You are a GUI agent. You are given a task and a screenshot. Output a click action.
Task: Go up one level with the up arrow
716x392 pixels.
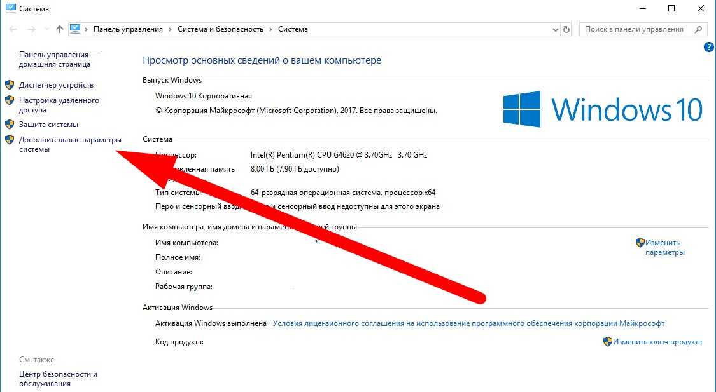coord(60,29)
